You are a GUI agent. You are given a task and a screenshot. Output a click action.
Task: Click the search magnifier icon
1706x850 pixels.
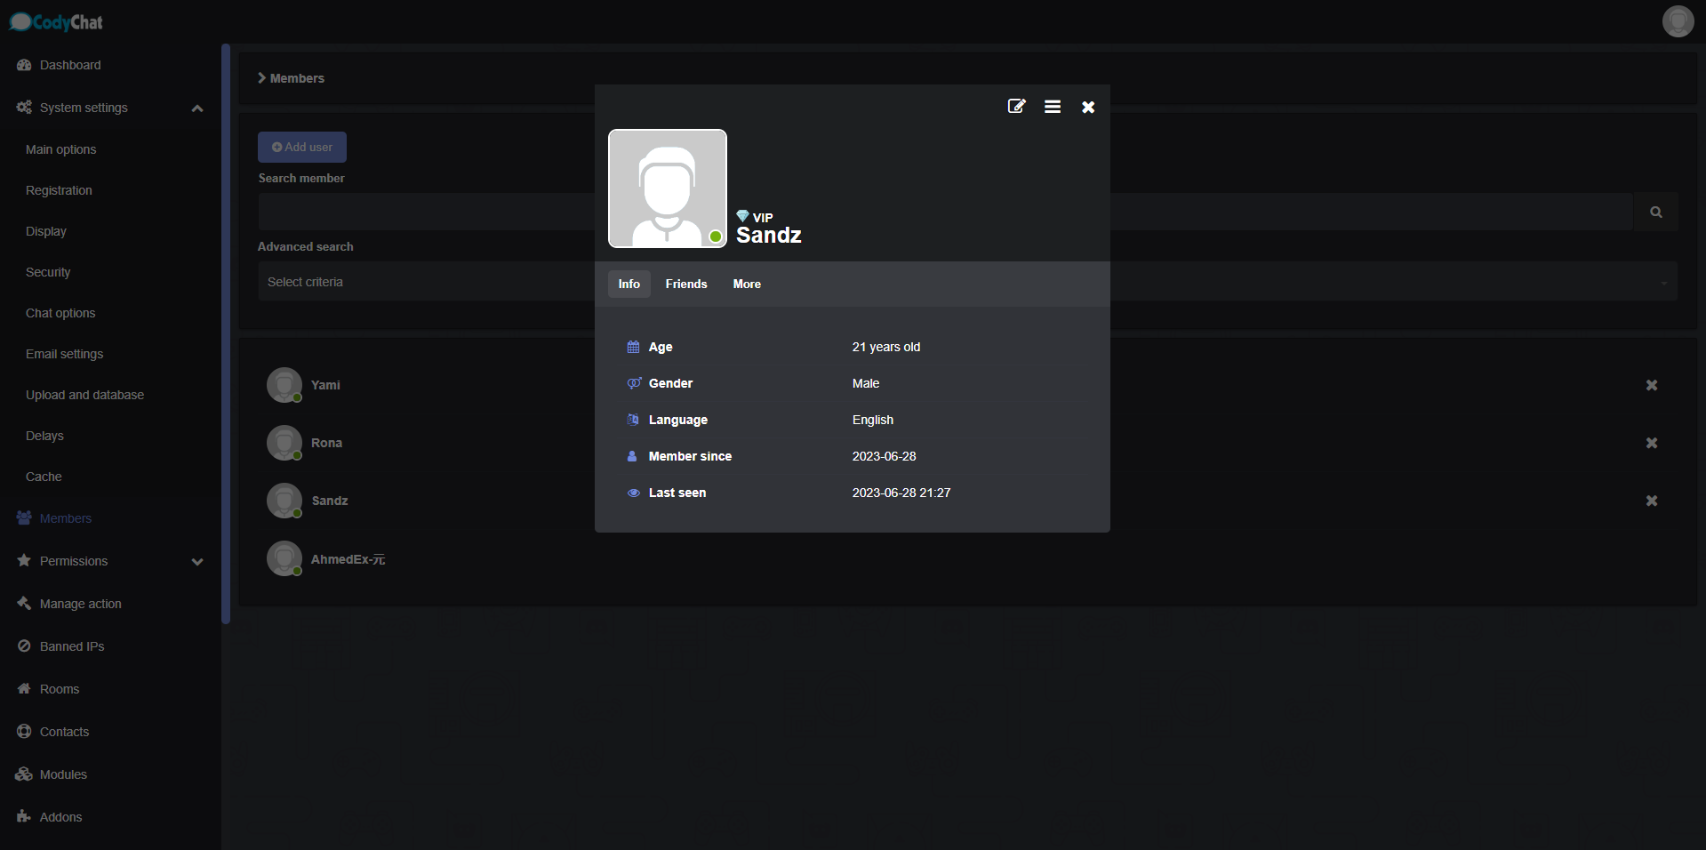point(1655,212)
